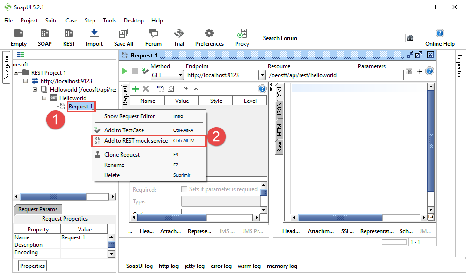
Task: Collapse the http://localhost:9123 tree node
Action: click(x=26, y=81)
